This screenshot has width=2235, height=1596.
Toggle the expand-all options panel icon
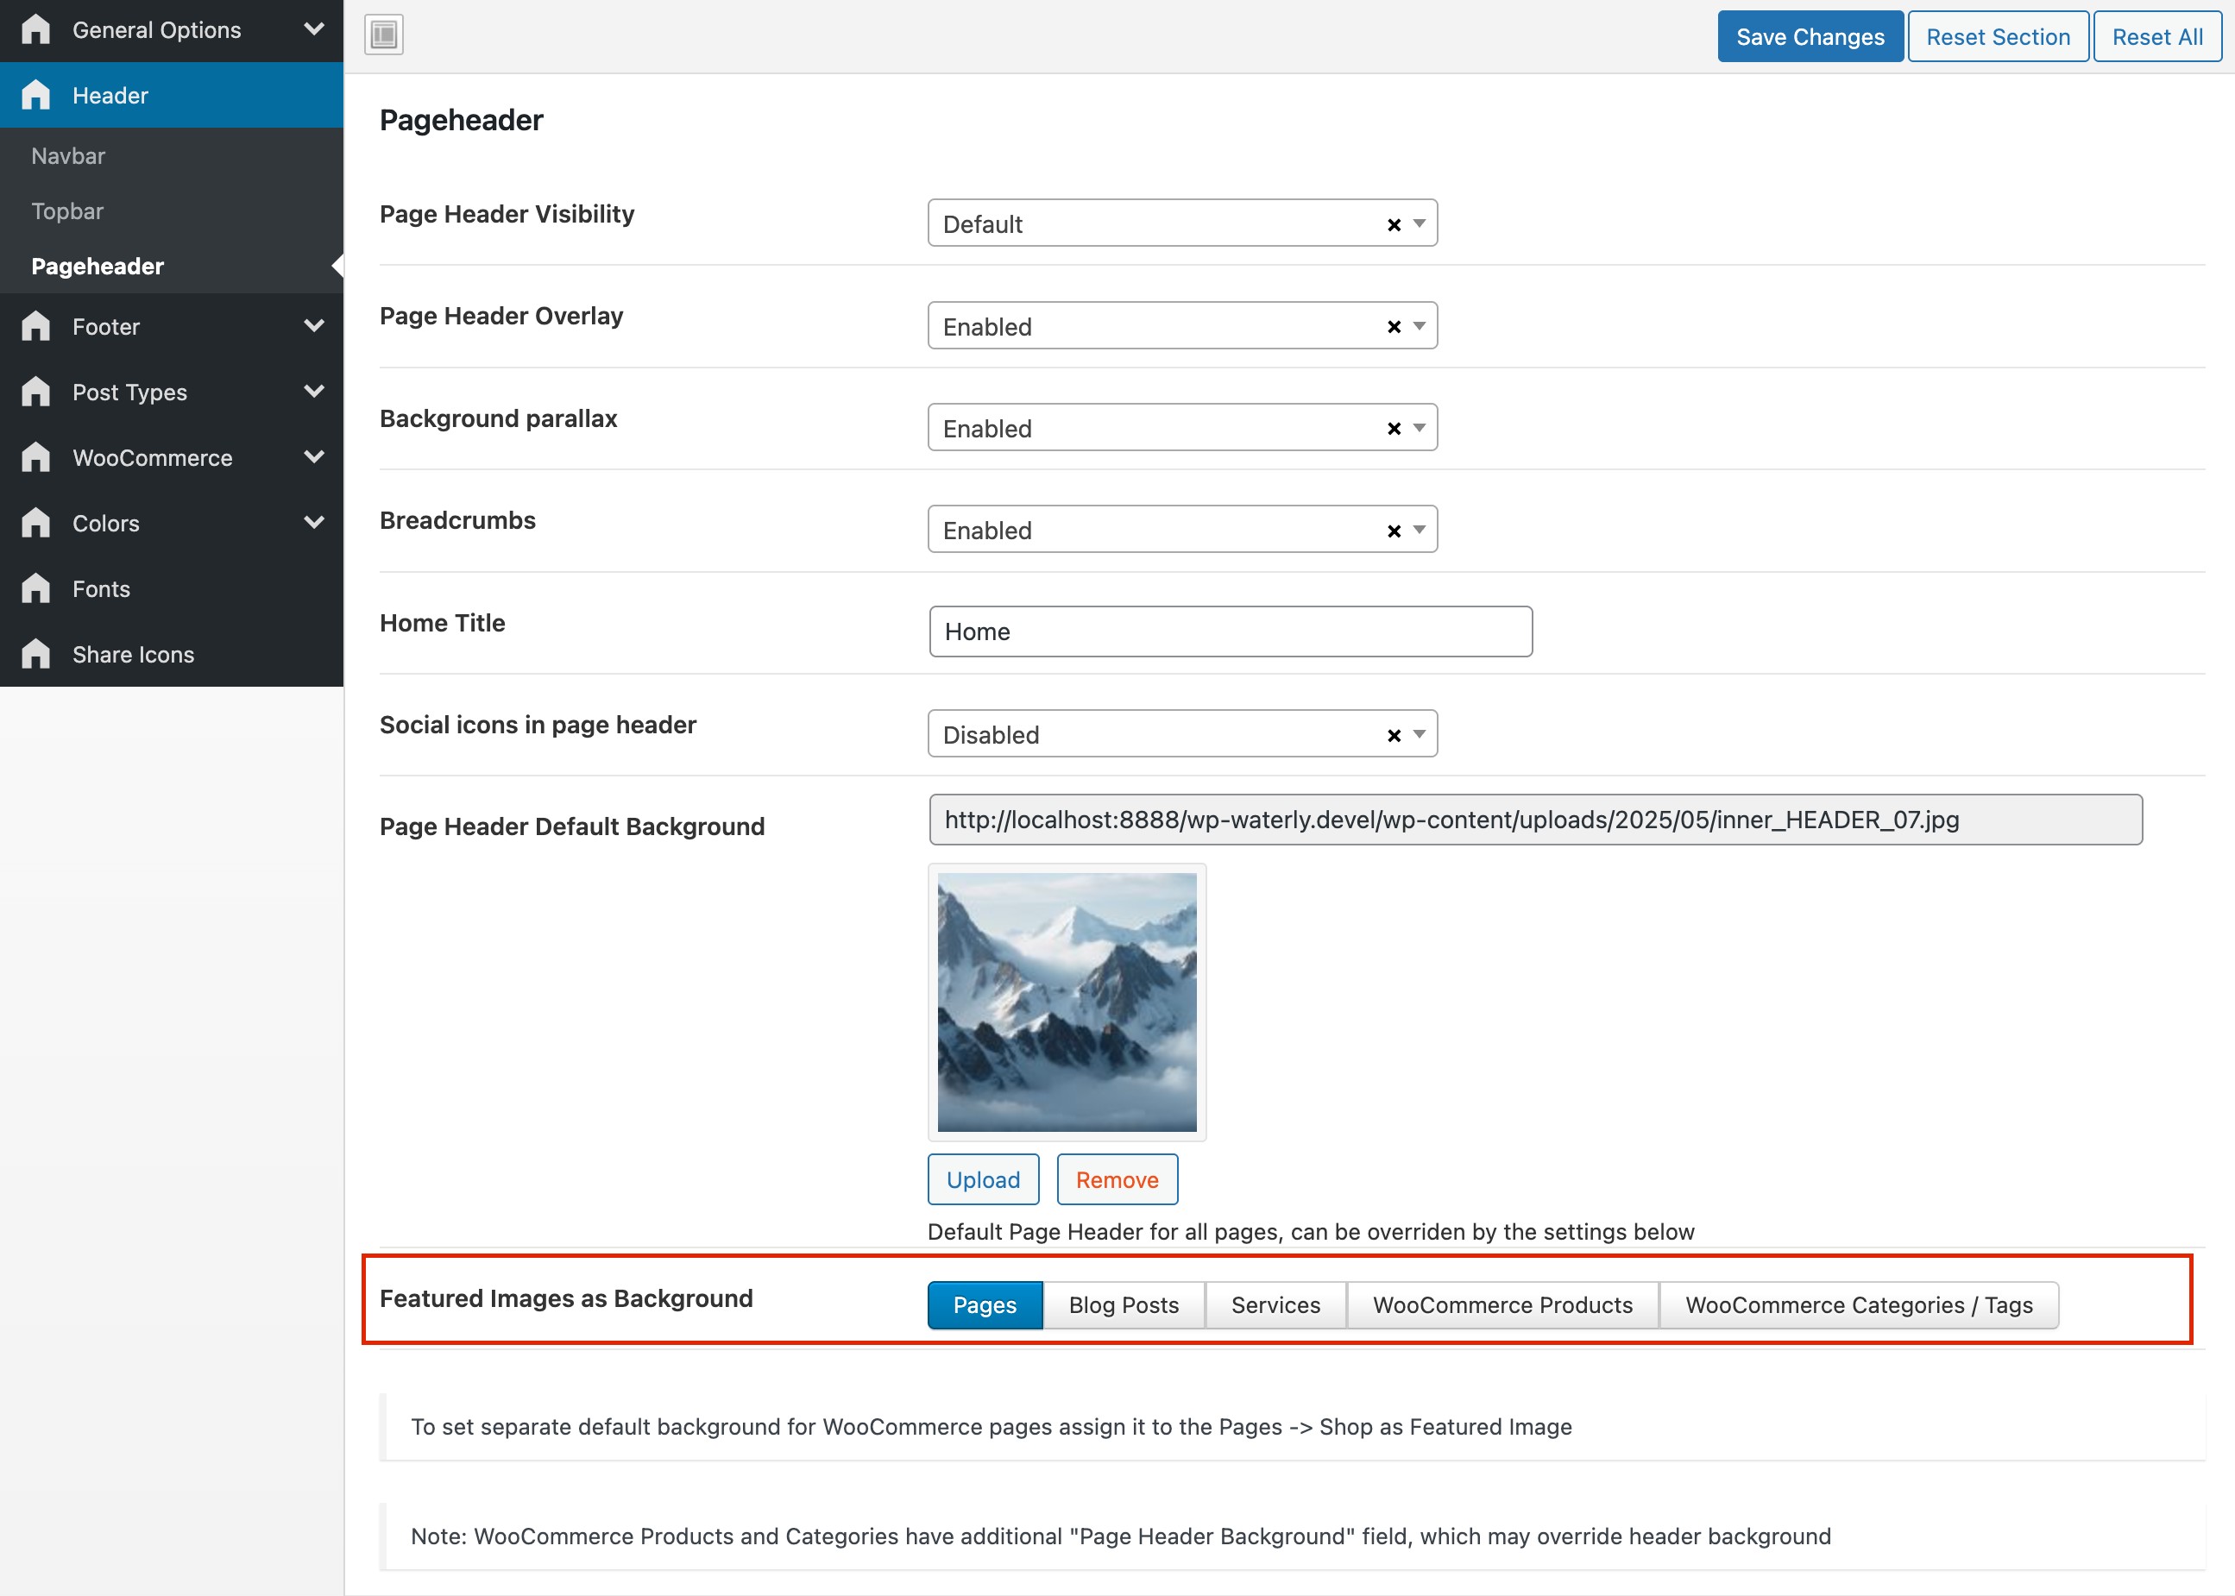click(383, 35)
